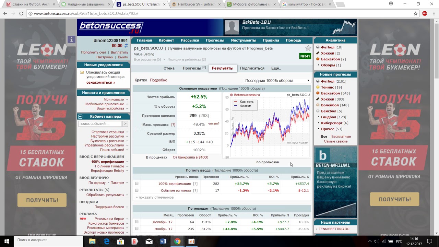Click the Windows taskbar search box

pos(48,241)
